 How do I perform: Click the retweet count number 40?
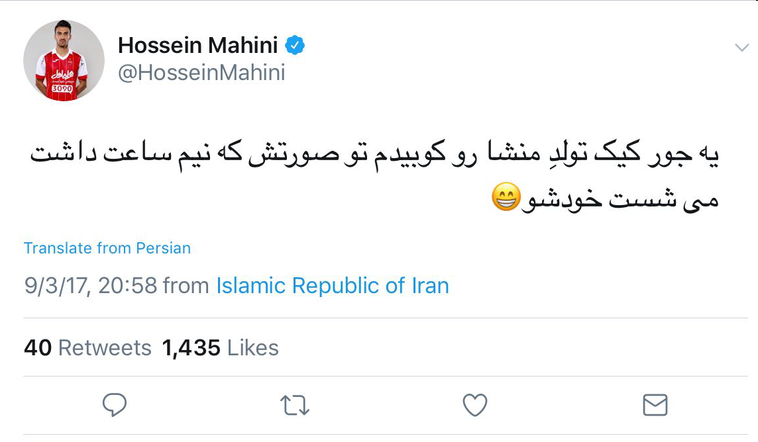tap(38, 348)
